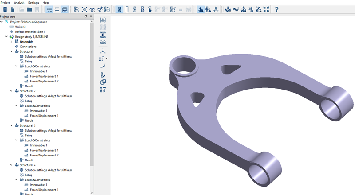Click the database icon in main toolbar
The height and width of the screenshot is (195, 355).
pos(5,9)
